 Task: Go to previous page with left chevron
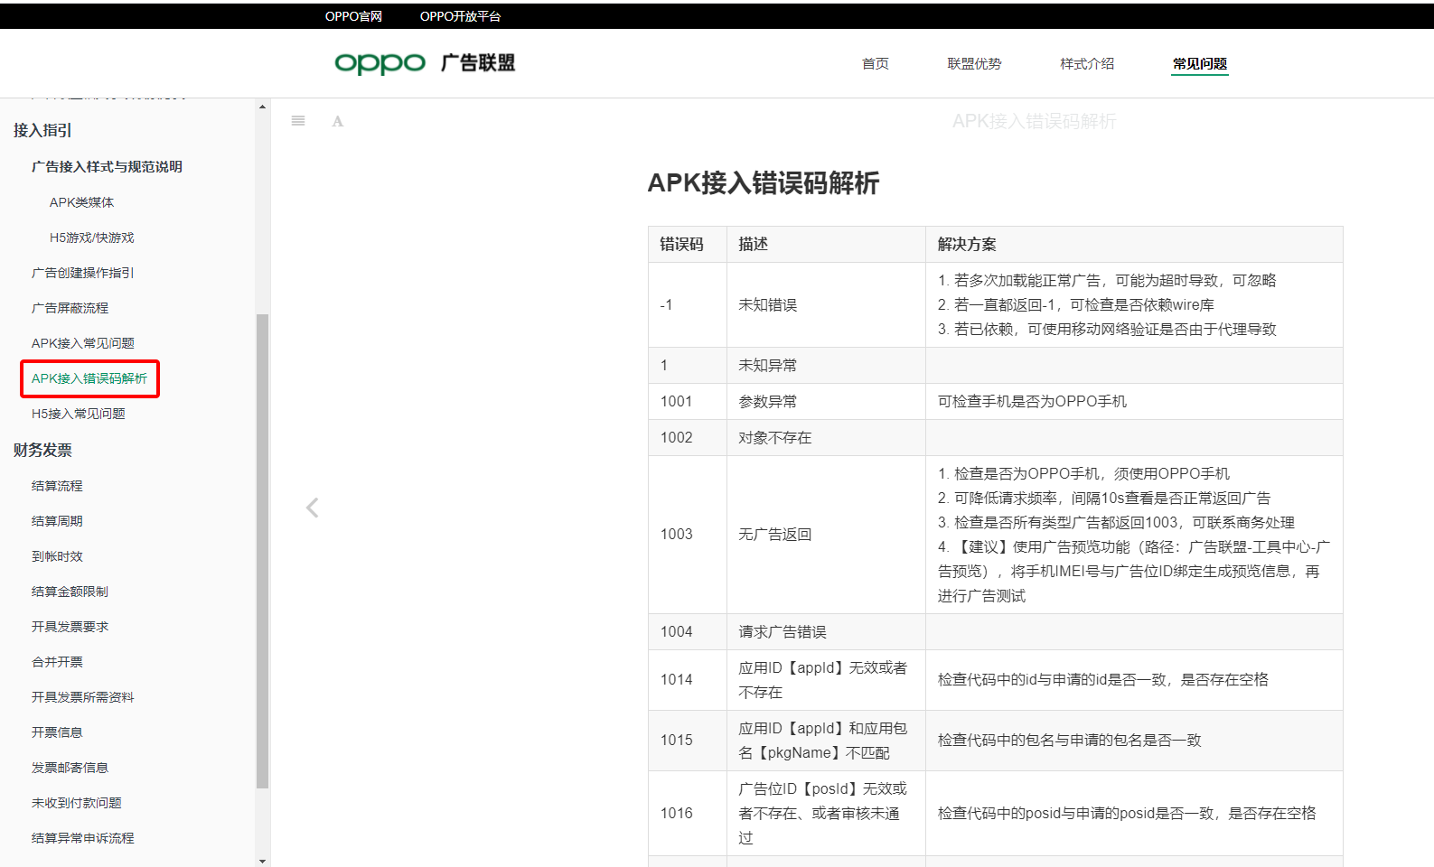pyautogui.click(x=313, y=508)
